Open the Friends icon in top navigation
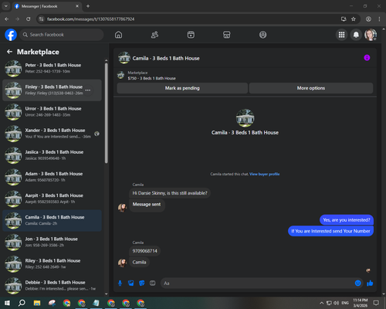 click(154, 35)
